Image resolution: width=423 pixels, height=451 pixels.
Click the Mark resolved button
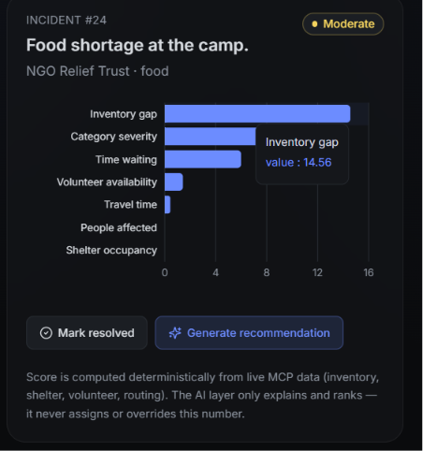[87, 333]
